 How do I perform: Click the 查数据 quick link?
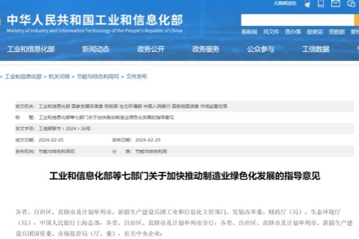click(x=337, y=32)
